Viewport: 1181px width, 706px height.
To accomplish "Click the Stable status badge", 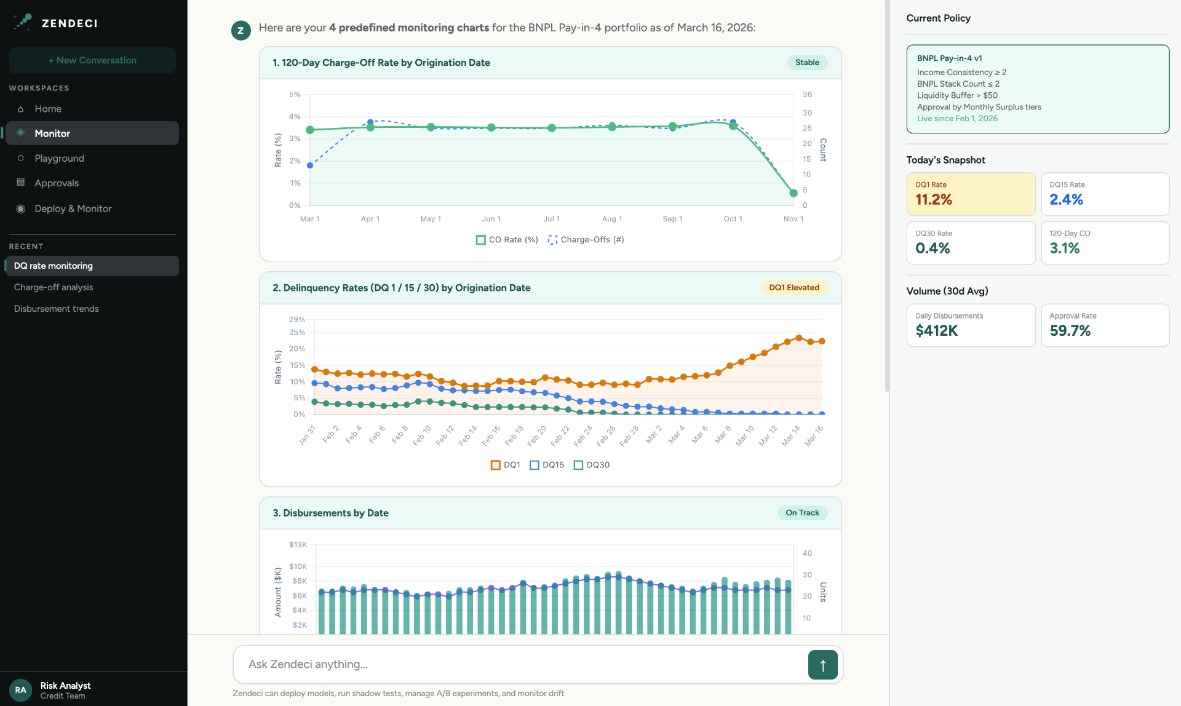I will click(x=807, y=63).
